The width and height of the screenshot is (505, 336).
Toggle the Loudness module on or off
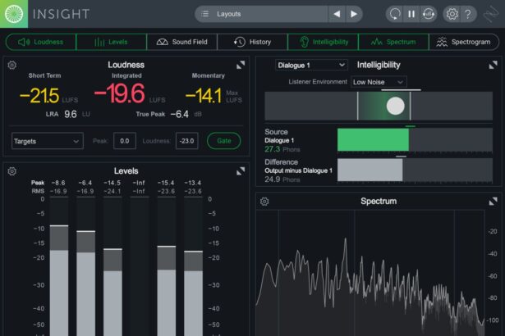pyautogui.click(x=41, y=42)
